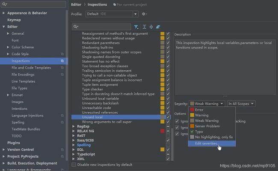Select the Unresolved references inspection
278x171 pixels.
point(100,112)
